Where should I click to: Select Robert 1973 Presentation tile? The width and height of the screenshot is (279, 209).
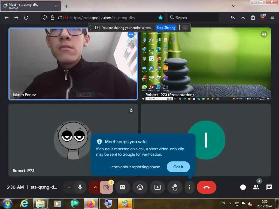(206, 64)
